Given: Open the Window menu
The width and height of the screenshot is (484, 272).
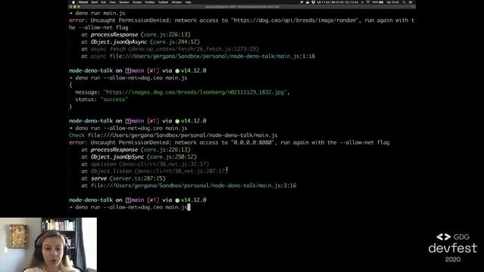Looking at the screenshot, I should [x=176, y=2].
